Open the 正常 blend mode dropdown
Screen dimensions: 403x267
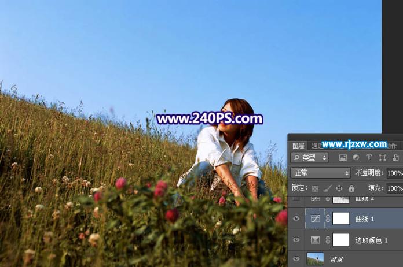click(321, 173)
